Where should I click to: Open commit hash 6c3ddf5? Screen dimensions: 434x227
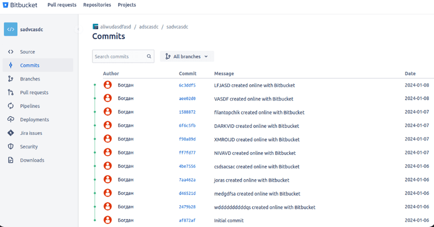pos(187,85)
